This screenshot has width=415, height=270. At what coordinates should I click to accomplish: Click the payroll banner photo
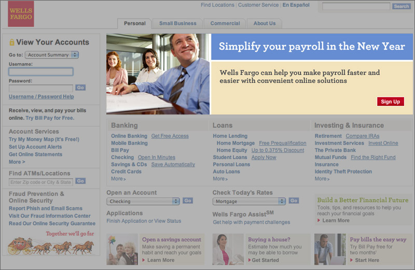point(158,74)
